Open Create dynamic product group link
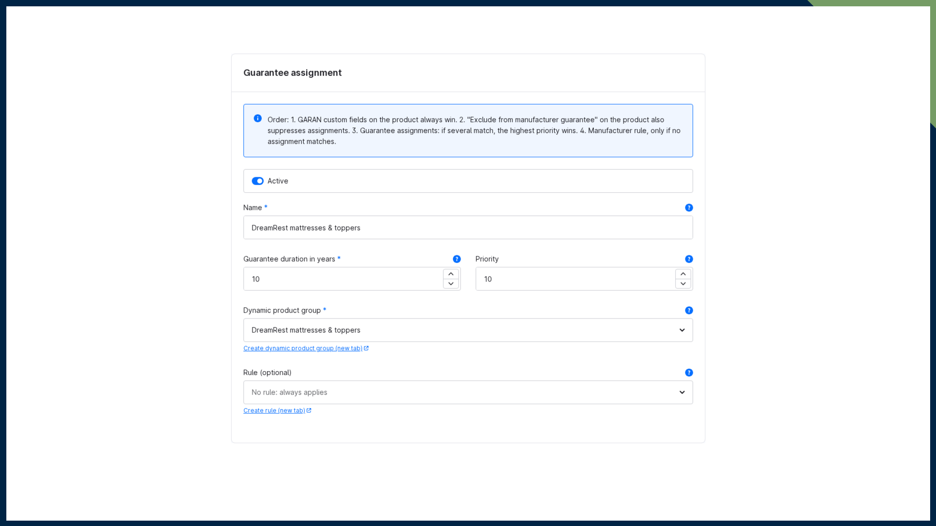This screenshot has width=936, height=526. pyautogui.click(x=303, y=348)
